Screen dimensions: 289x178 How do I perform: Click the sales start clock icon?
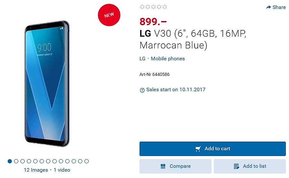142,90
